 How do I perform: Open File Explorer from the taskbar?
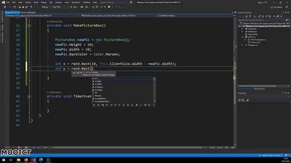(19, 160)
